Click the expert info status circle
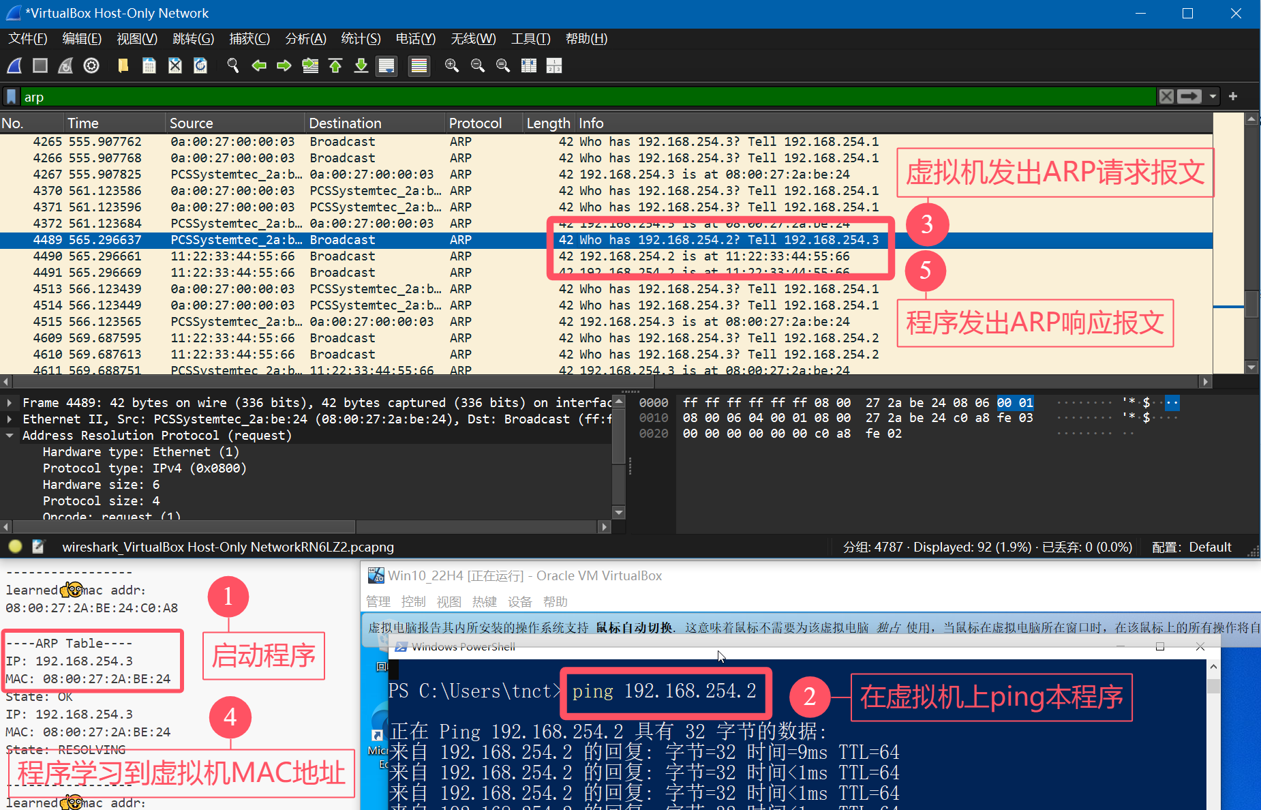 [x=16, y=547]
